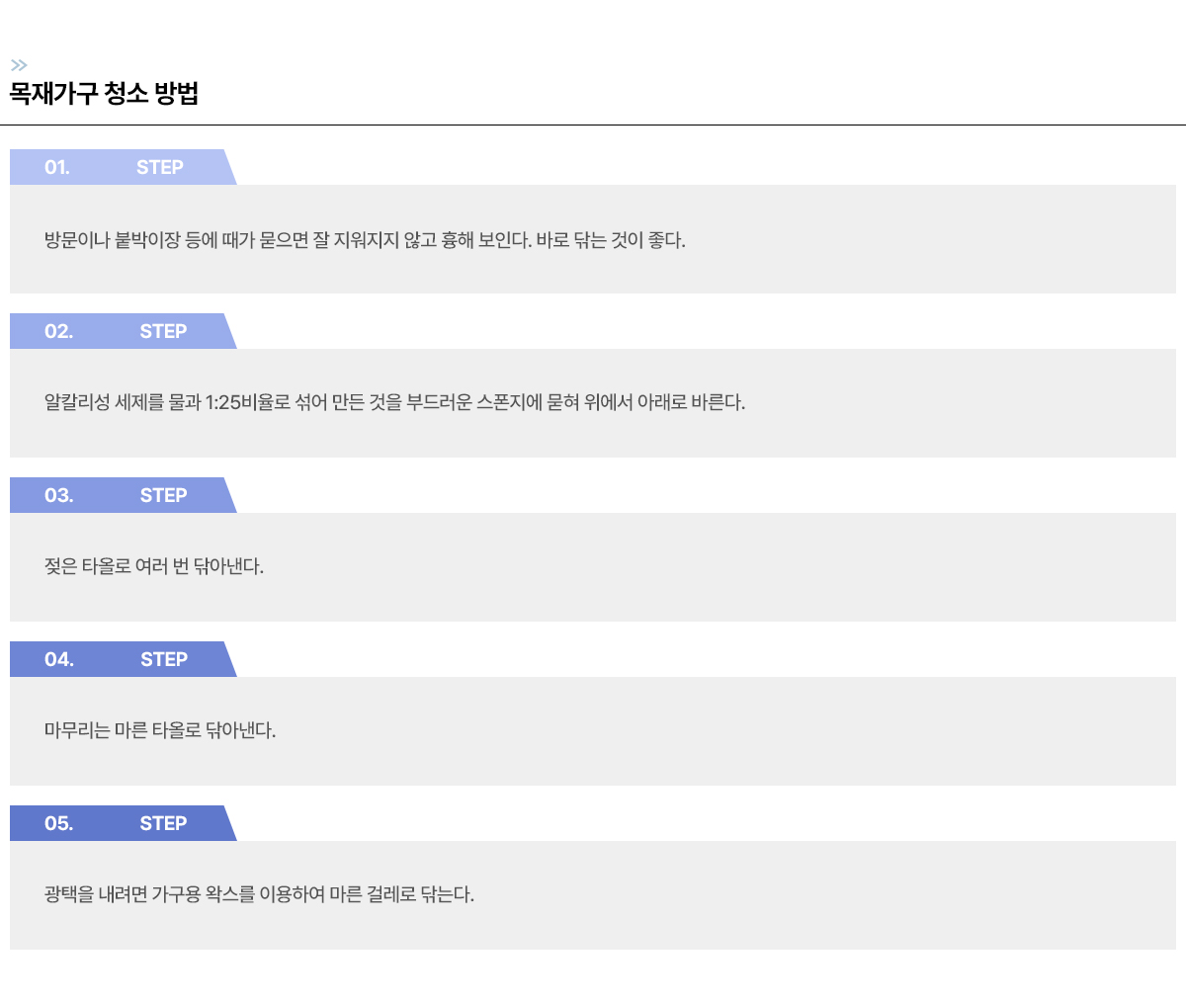Click the 목재가구 청소 방법 heading

point(104,94)
